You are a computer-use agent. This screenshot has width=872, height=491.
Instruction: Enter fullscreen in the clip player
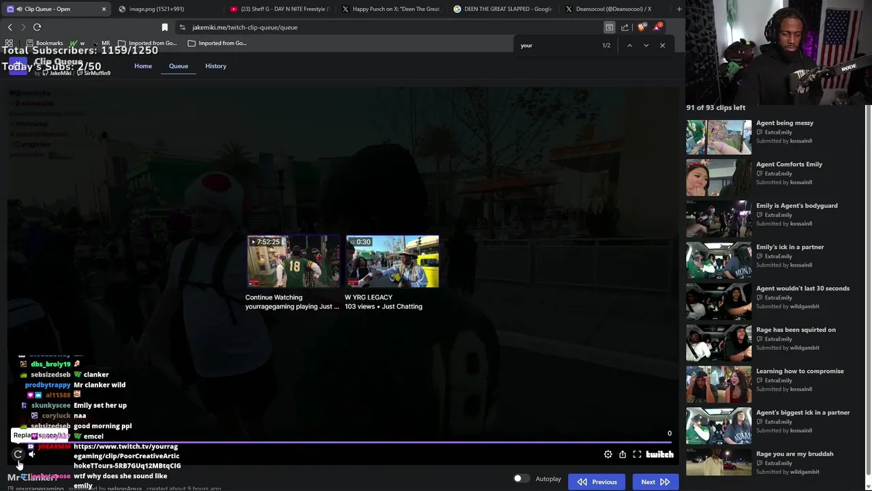(x=637, y=454)
